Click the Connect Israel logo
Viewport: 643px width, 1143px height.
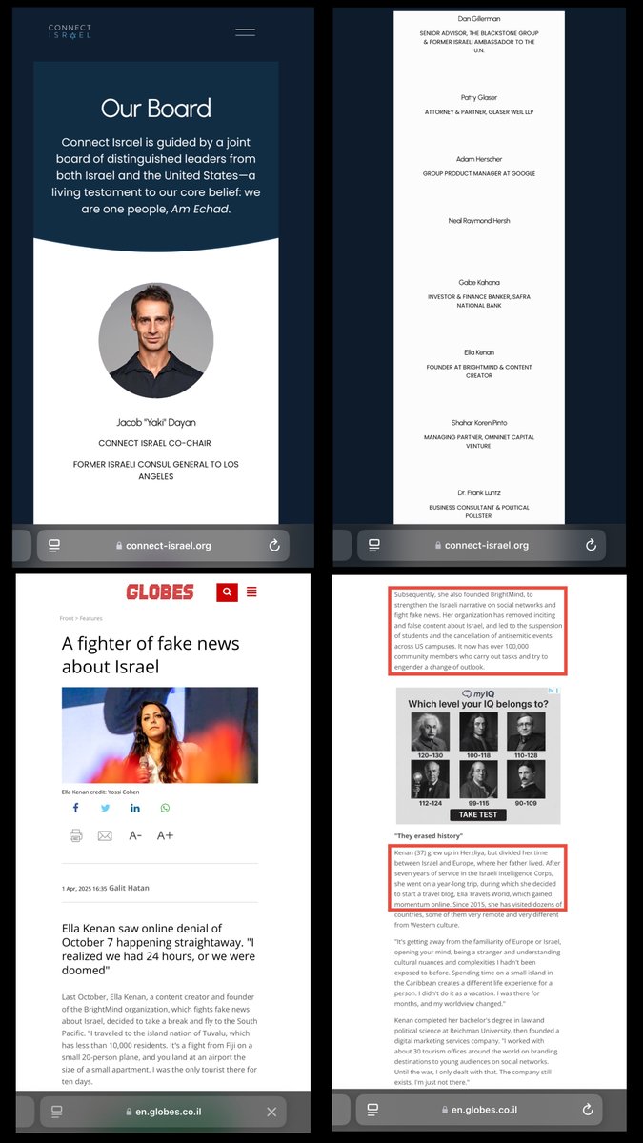point(70,32)
